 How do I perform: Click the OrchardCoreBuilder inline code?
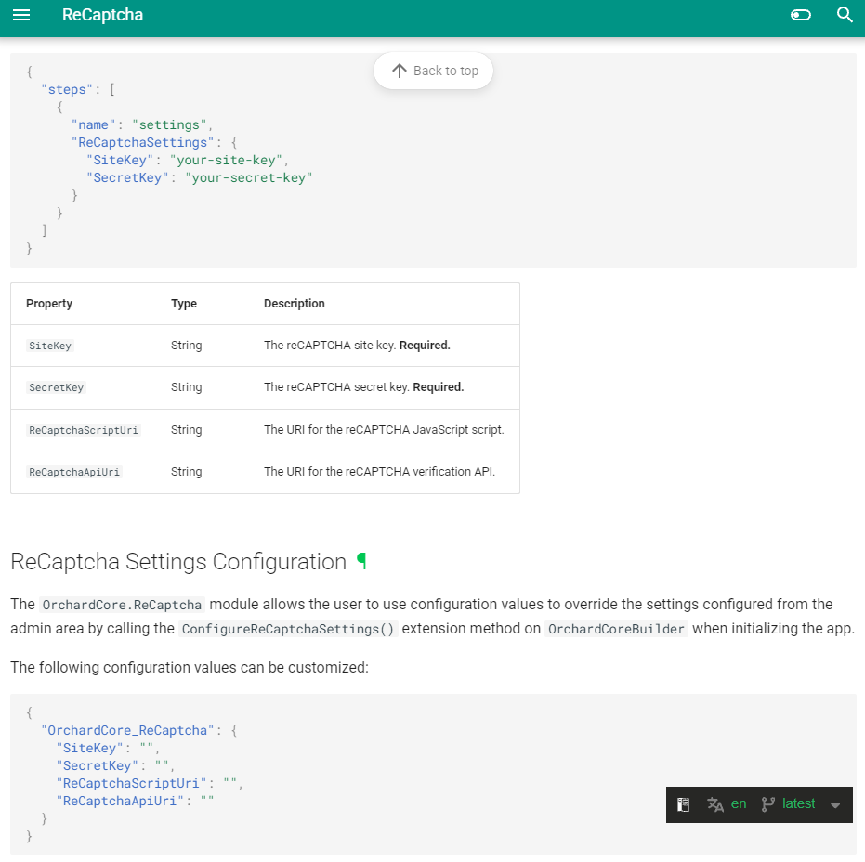click(616, 629)
